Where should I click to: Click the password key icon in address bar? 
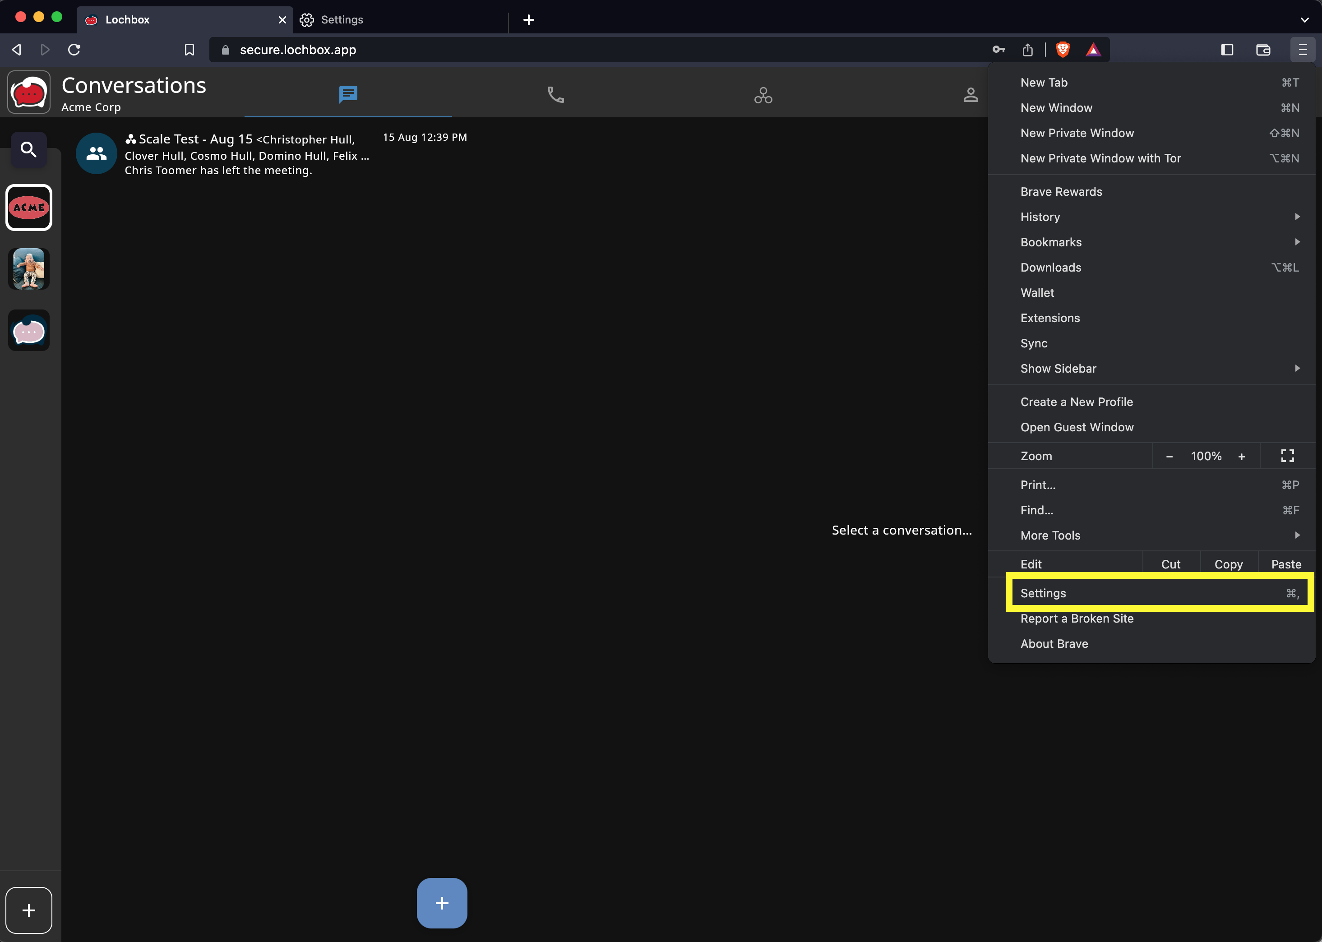click(998, 50)
